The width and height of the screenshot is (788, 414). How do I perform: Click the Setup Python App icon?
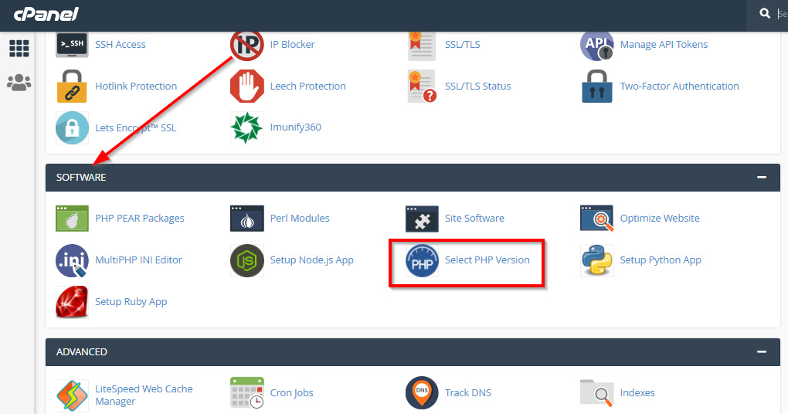(596, 260)
